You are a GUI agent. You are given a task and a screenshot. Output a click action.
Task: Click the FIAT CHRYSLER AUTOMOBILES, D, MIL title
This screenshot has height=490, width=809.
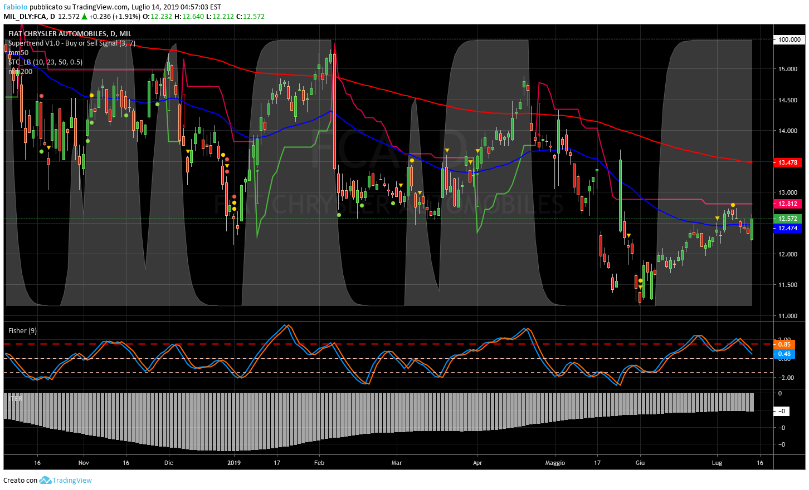[70, 34]
